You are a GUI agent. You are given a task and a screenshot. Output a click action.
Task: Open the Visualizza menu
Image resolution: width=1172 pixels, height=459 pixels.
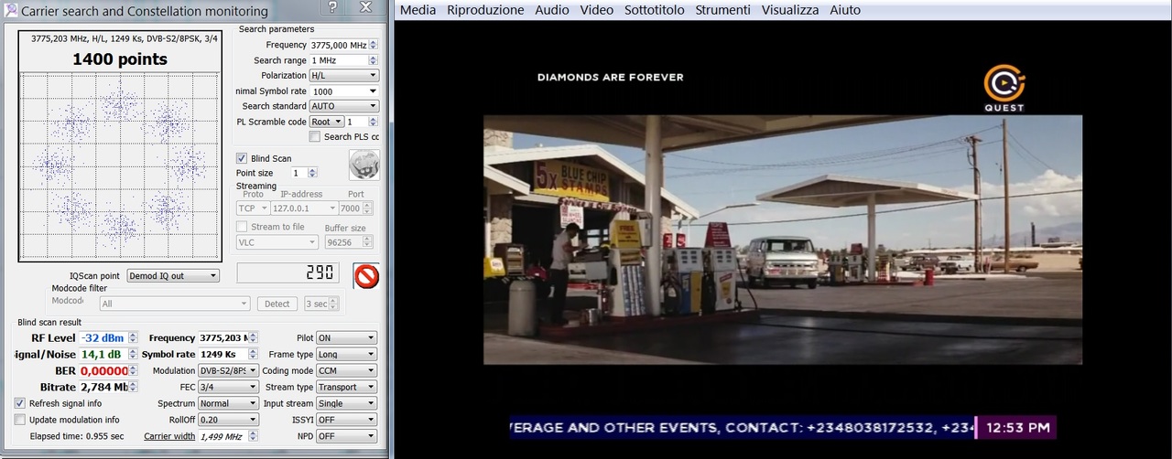point(790,10)
